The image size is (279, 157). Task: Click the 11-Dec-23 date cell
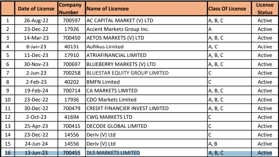coord(36,55)
